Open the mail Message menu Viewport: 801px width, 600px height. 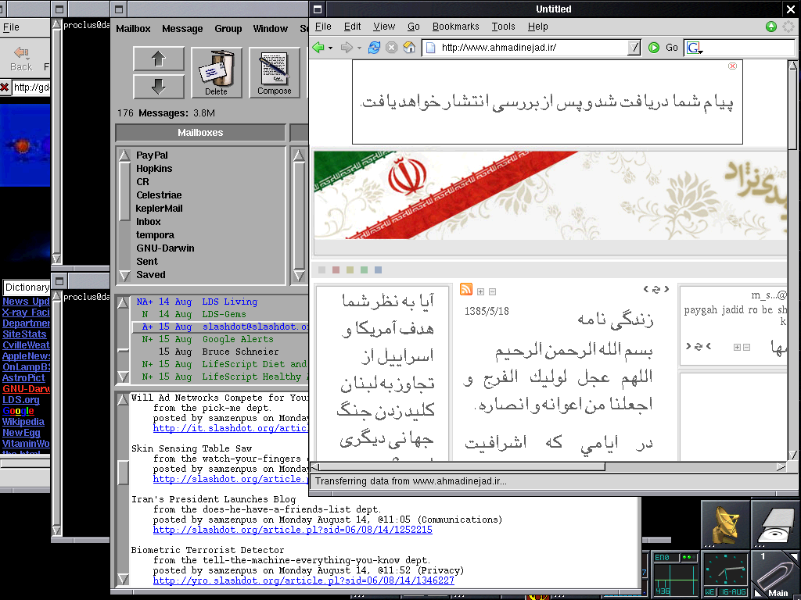click(x=182, y=29)
